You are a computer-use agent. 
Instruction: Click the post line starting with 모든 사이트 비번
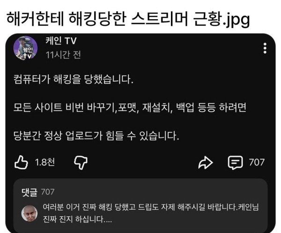click(130, 108)
